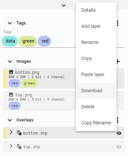Select the bottom.png image name
This screenshot has width=128, height=156.
click(27, 72)
